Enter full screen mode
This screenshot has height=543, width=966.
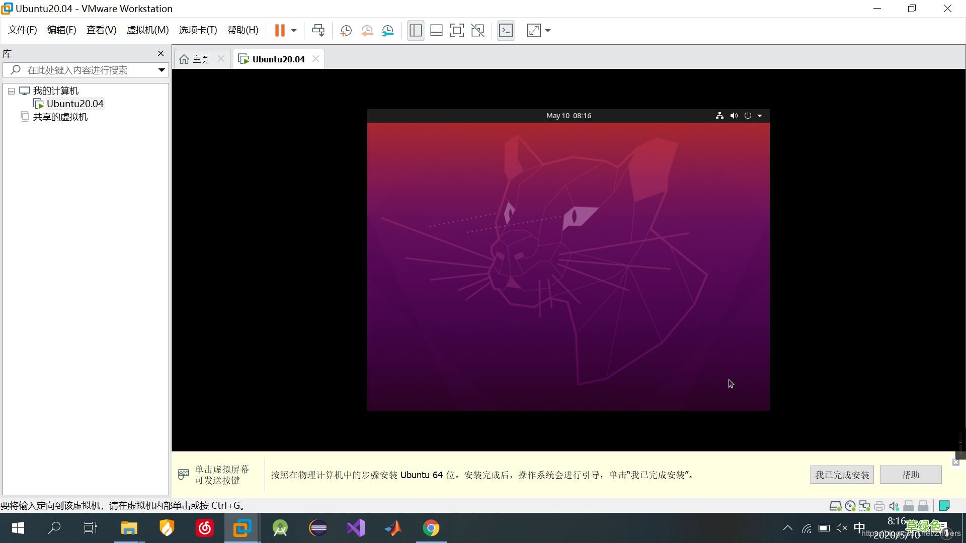[x=457, y=31]
